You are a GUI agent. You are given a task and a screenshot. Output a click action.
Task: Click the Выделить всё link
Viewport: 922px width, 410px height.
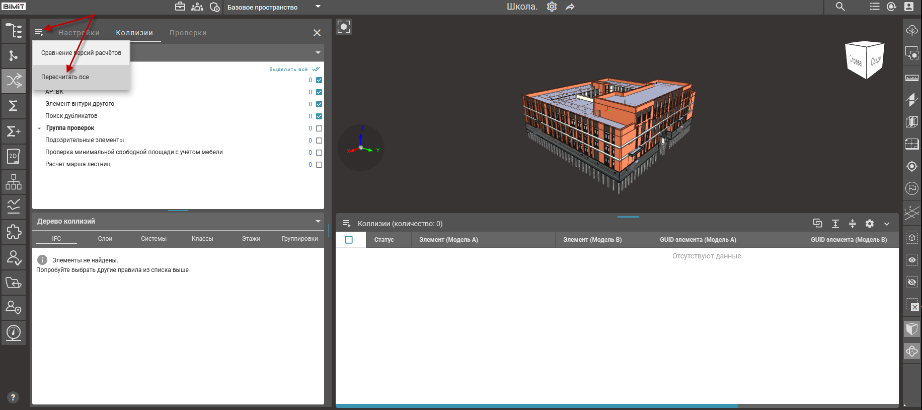pyautogui.click(x=288, y=70)
